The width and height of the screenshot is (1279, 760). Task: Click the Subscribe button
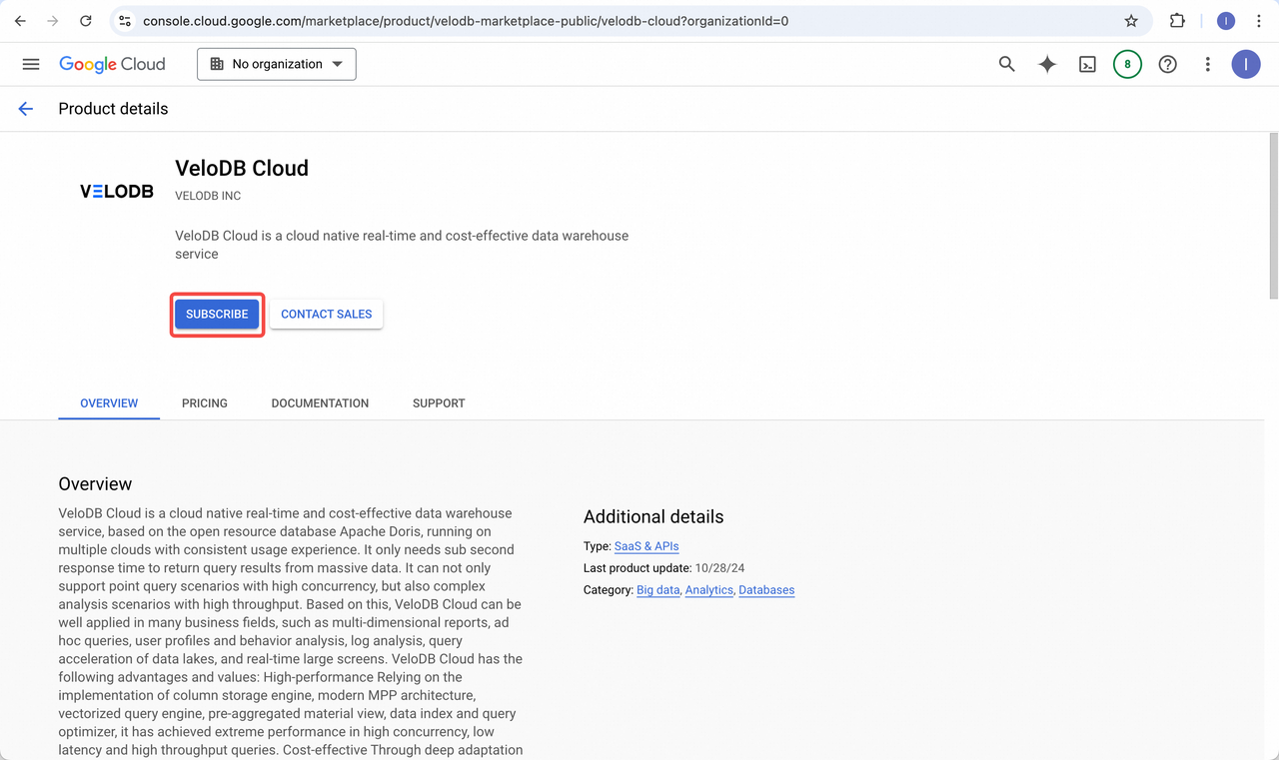coord(217,313)
